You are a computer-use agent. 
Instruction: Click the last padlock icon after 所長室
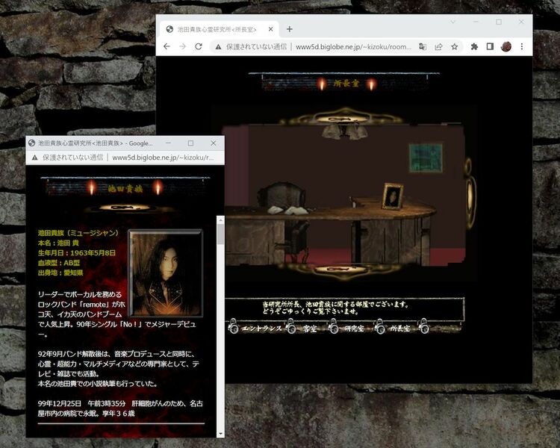tap(423, 326)
